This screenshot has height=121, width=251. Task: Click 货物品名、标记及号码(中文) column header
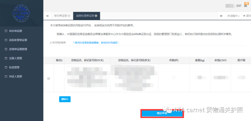87,60
